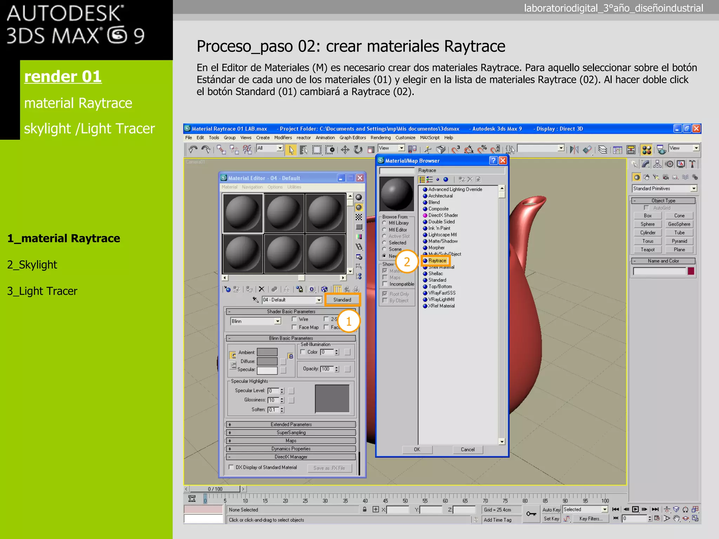Open the Customize menu
Viewport: 719px width, 539px height.
click(405, 138)
